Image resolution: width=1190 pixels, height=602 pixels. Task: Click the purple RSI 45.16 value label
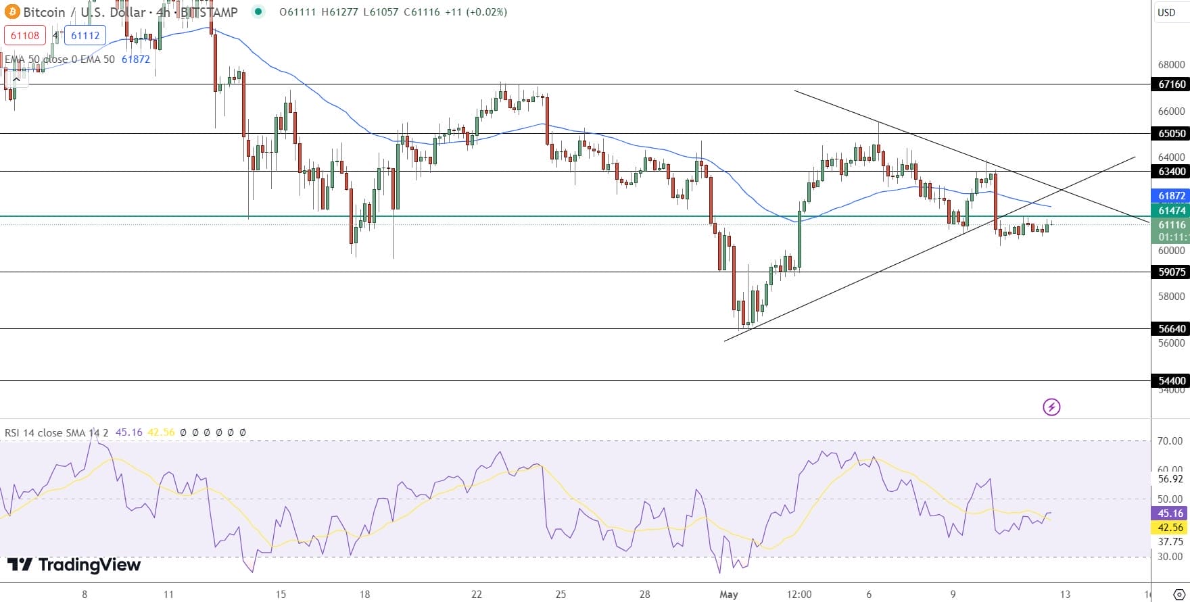pyautogui.click(x=1170, y=513)
